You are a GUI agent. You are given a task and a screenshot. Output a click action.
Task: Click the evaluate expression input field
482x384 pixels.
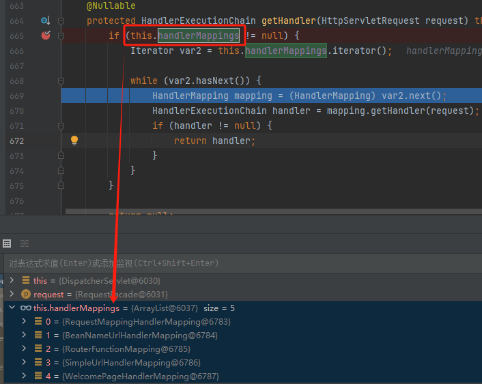(243, 263)
